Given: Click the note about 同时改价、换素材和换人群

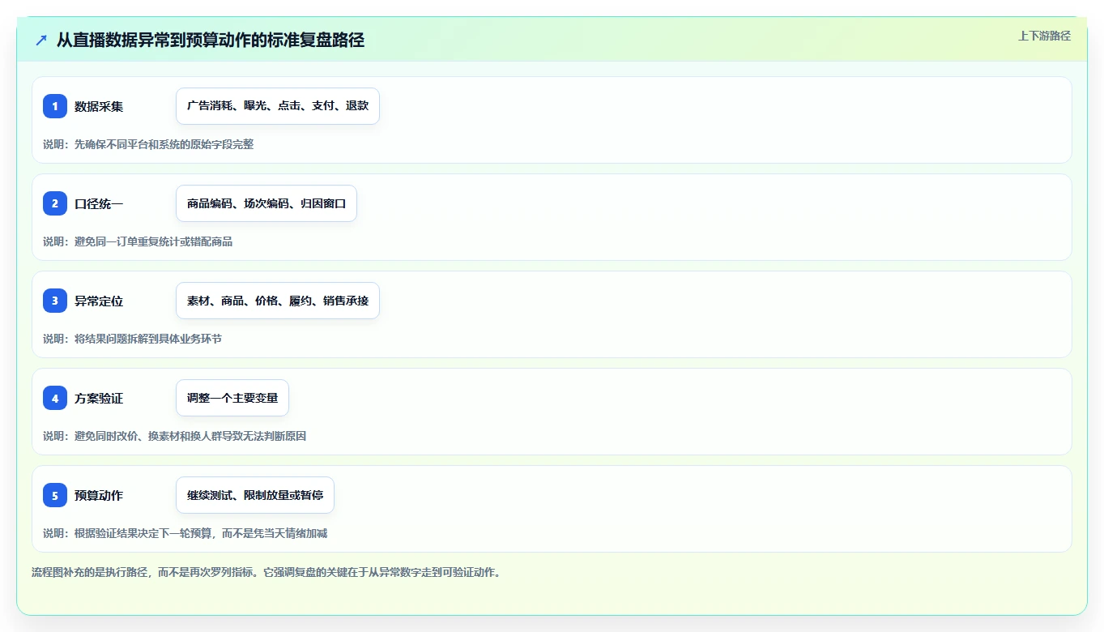Looking at the screenshot, I should [174, 436].
